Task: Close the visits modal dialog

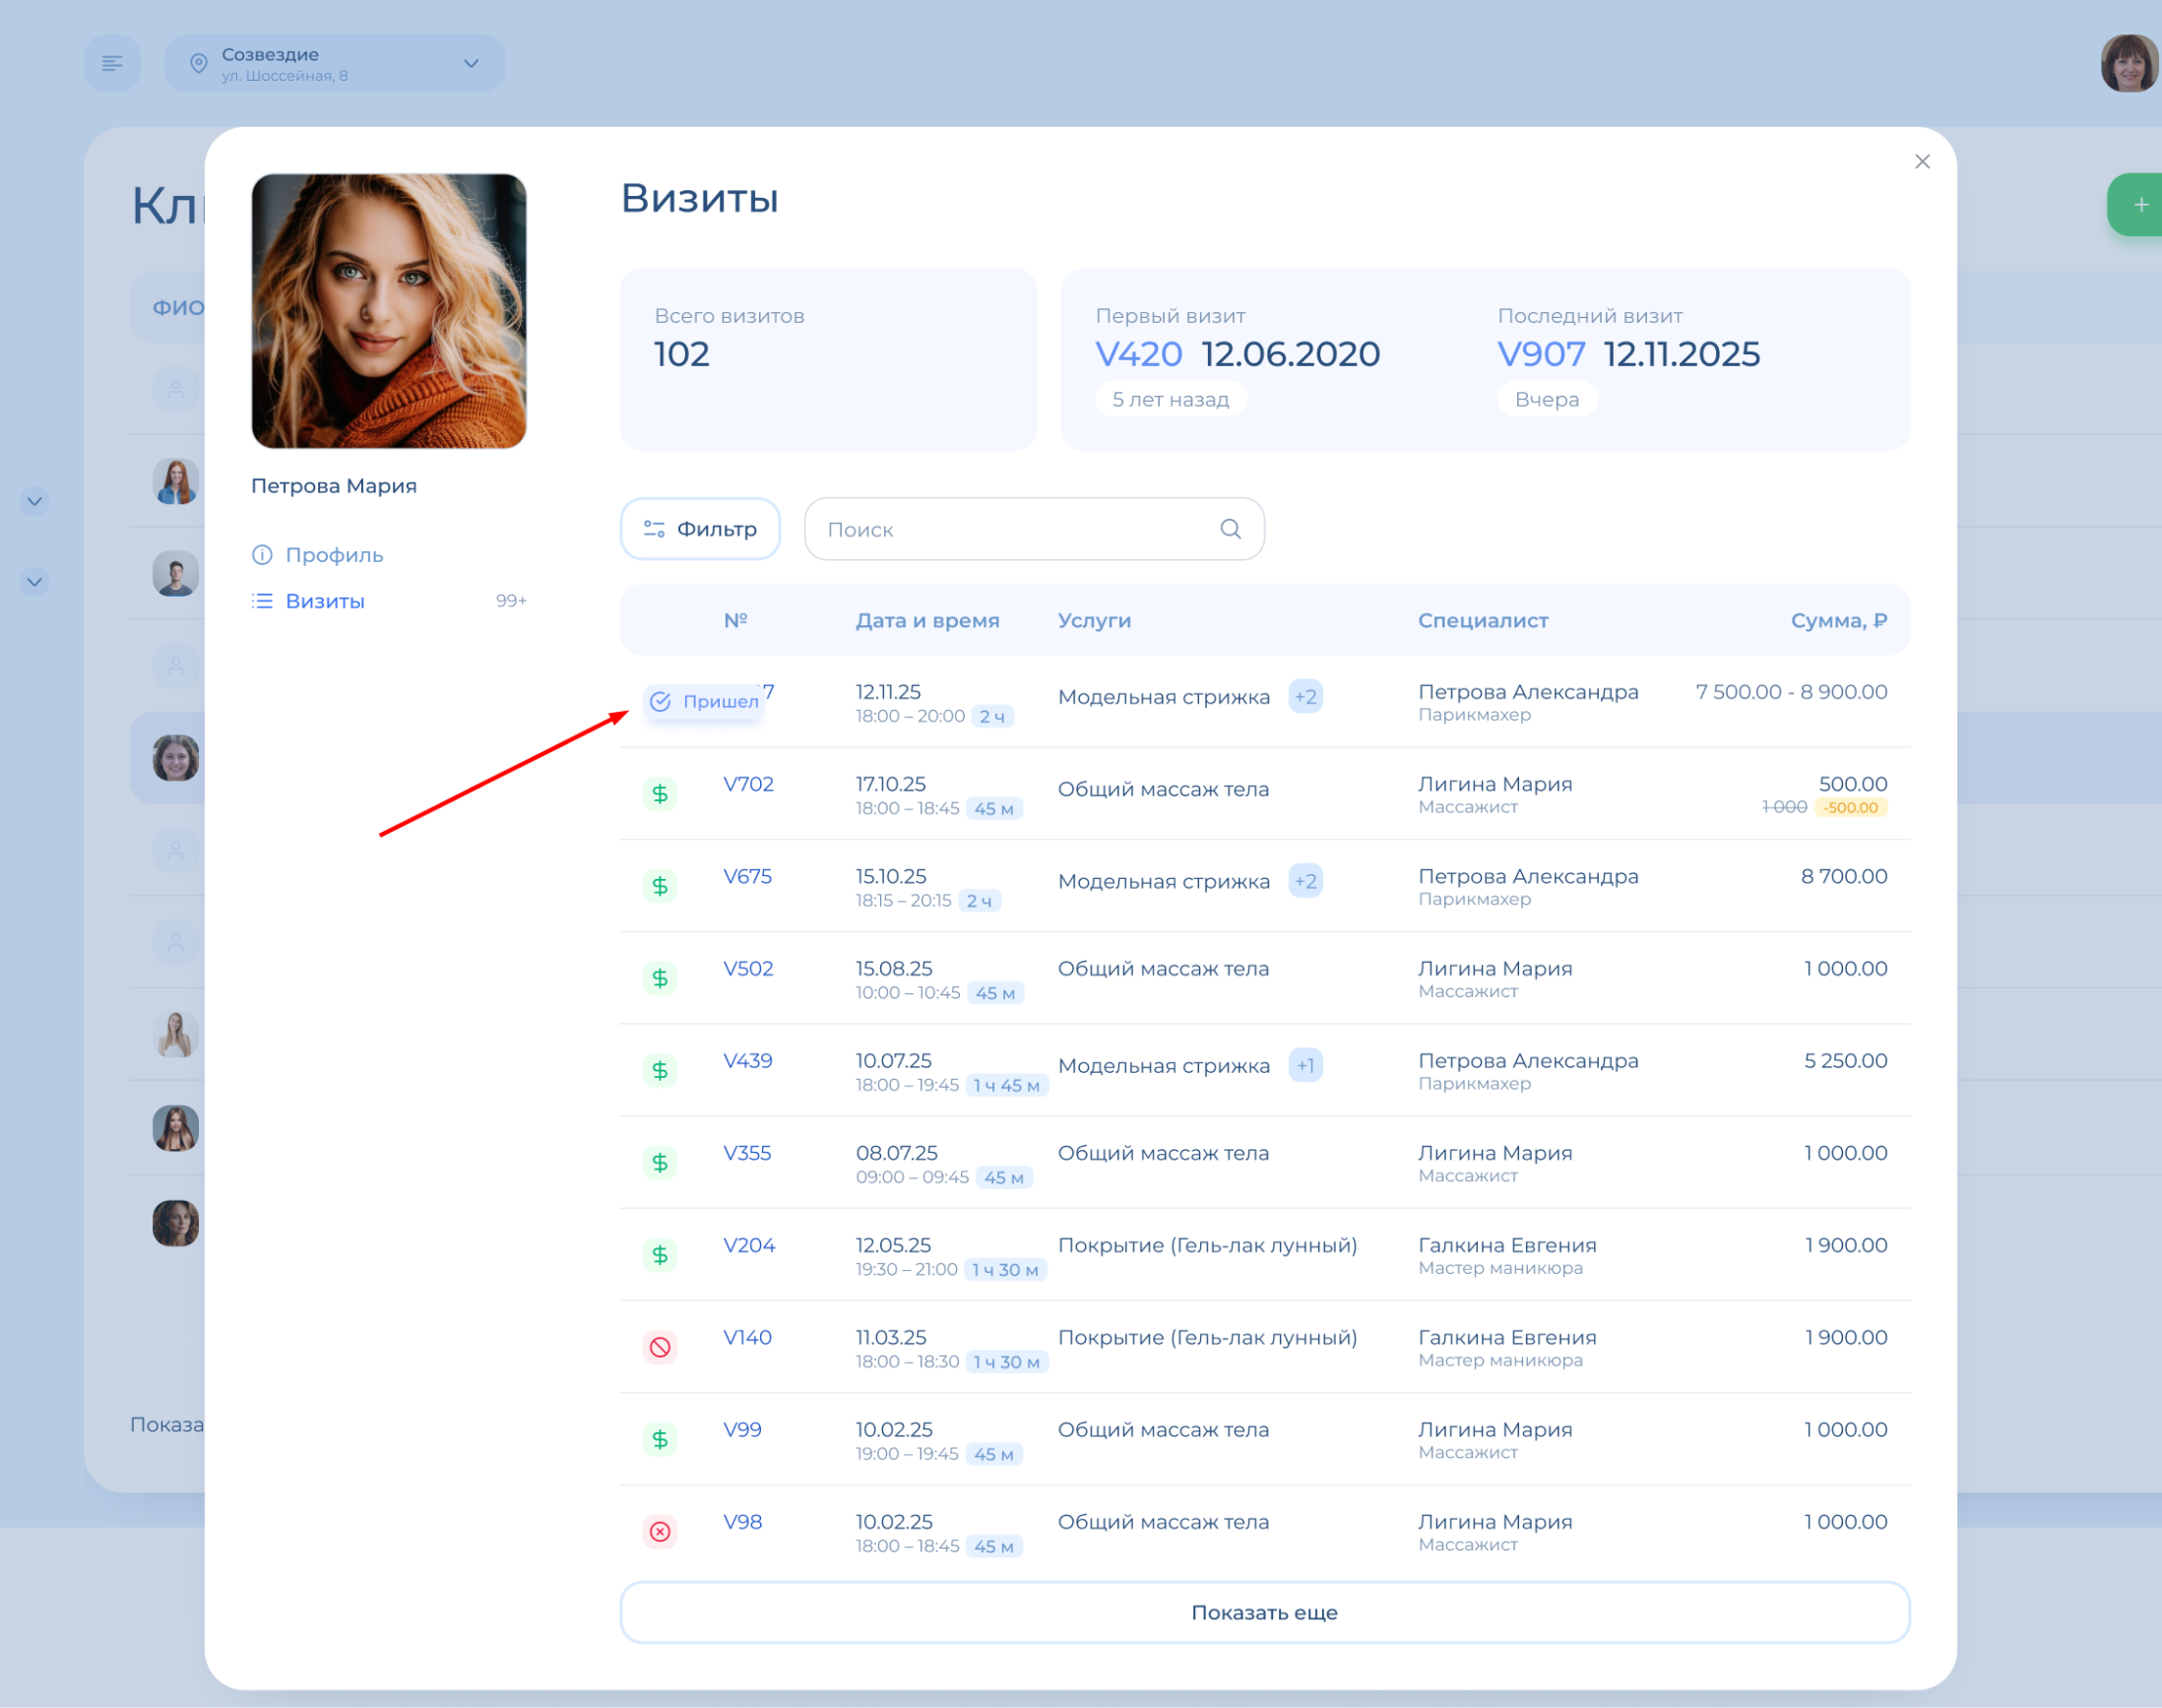Action: click(x=1921, y=162)
